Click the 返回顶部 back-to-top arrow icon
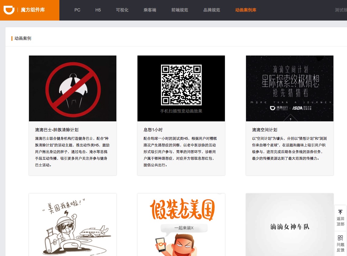 pyautogui.click(x=340, y=212)
